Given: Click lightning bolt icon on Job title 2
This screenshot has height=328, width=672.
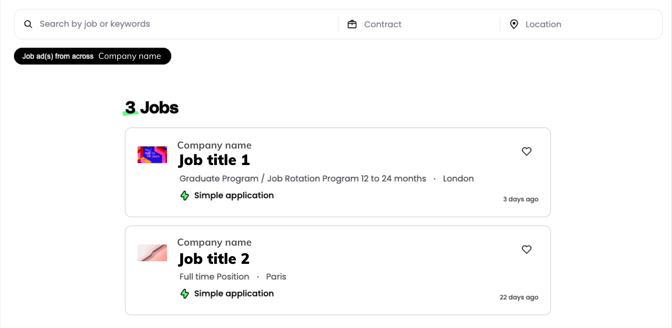Looking at the screenshot, I should click(x=185, y=294).
